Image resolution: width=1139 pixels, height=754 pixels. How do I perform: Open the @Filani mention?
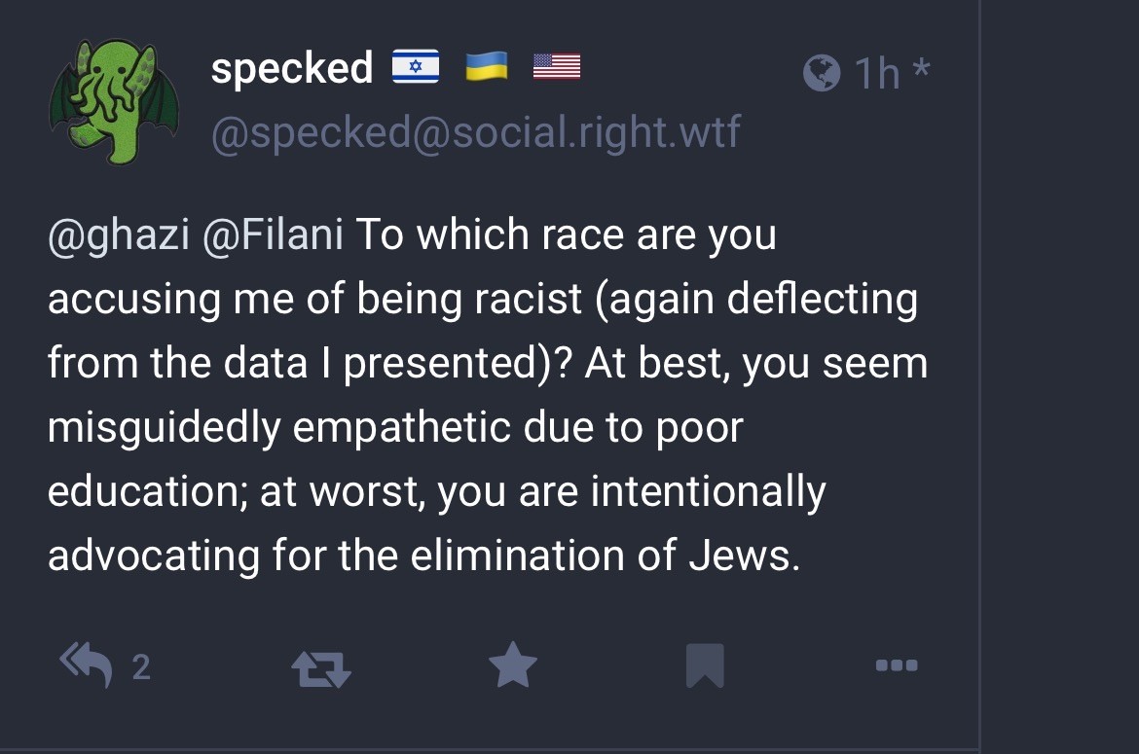point(273,235)
